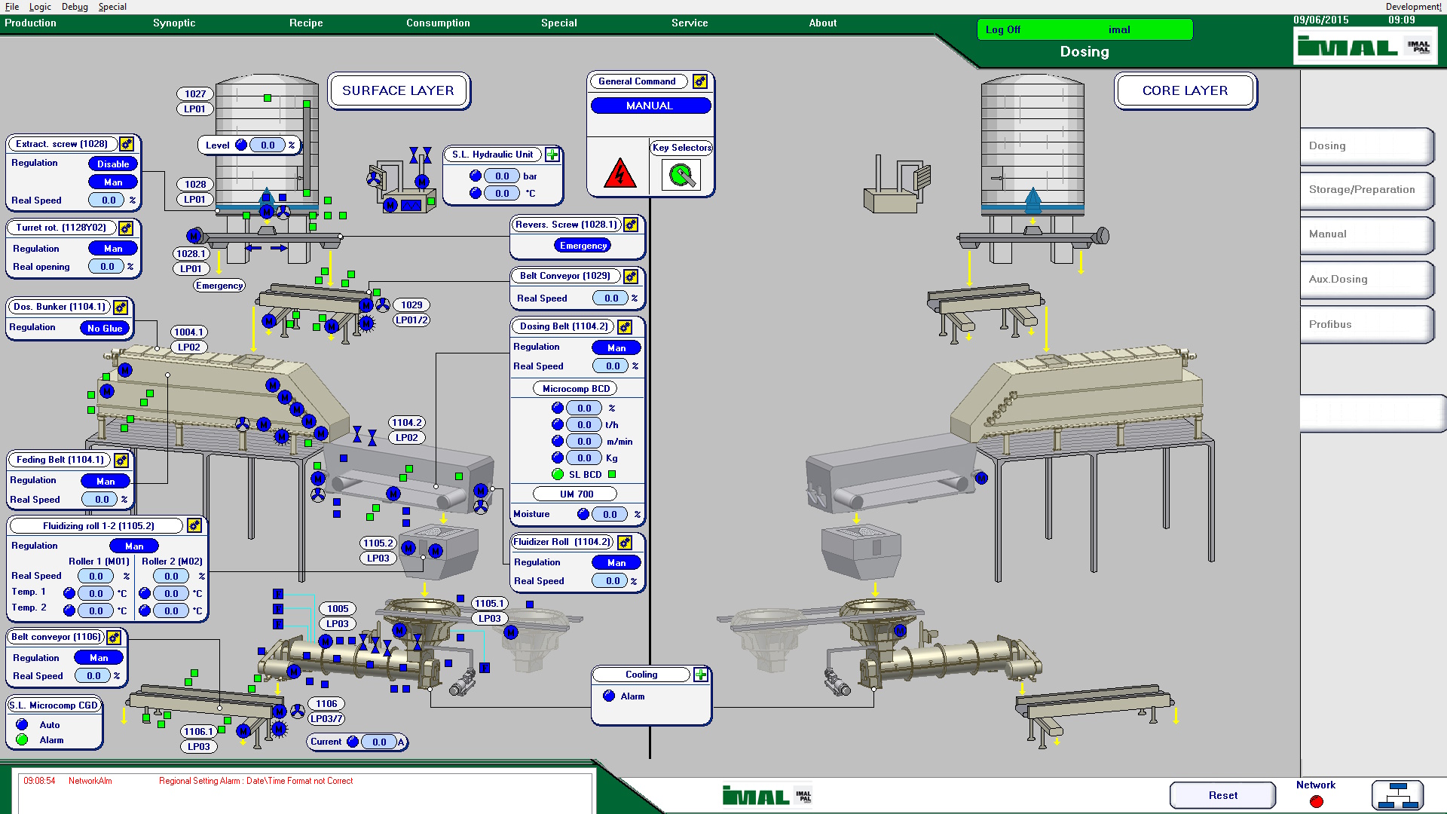Click Belt Conveyor (1029) settings gear icon

(x=631, y=276)
